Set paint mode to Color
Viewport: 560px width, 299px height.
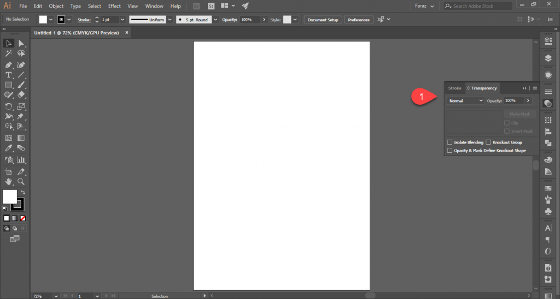7,218
